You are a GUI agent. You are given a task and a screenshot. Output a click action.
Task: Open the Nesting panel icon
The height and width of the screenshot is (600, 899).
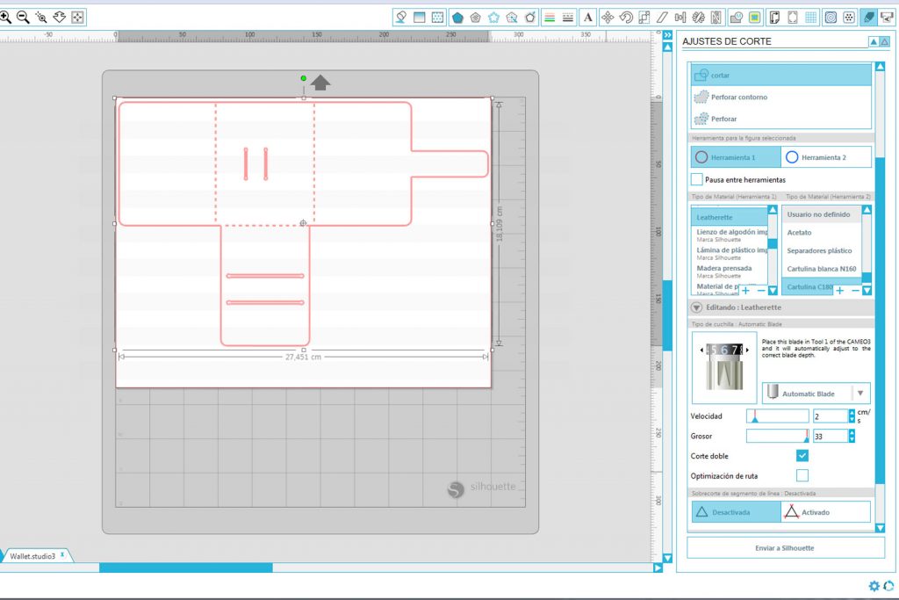(x=716, y=18)
